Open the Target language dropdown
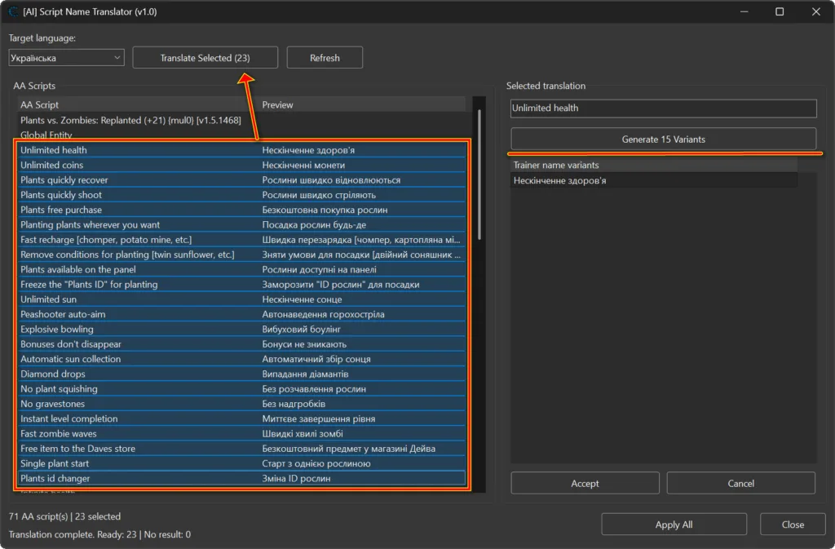This screenshot has height=549, width=835. (x=66, y=57)
